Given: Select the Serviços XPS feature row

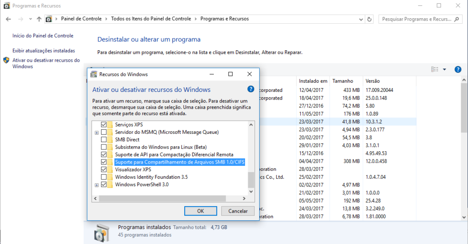Looking at the screenshot, I should tap(129, 125).
